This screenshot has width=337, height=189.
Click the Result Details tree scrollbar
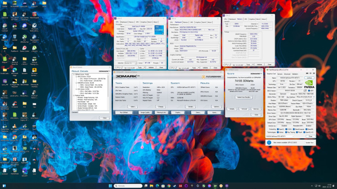tap(108, 86)
